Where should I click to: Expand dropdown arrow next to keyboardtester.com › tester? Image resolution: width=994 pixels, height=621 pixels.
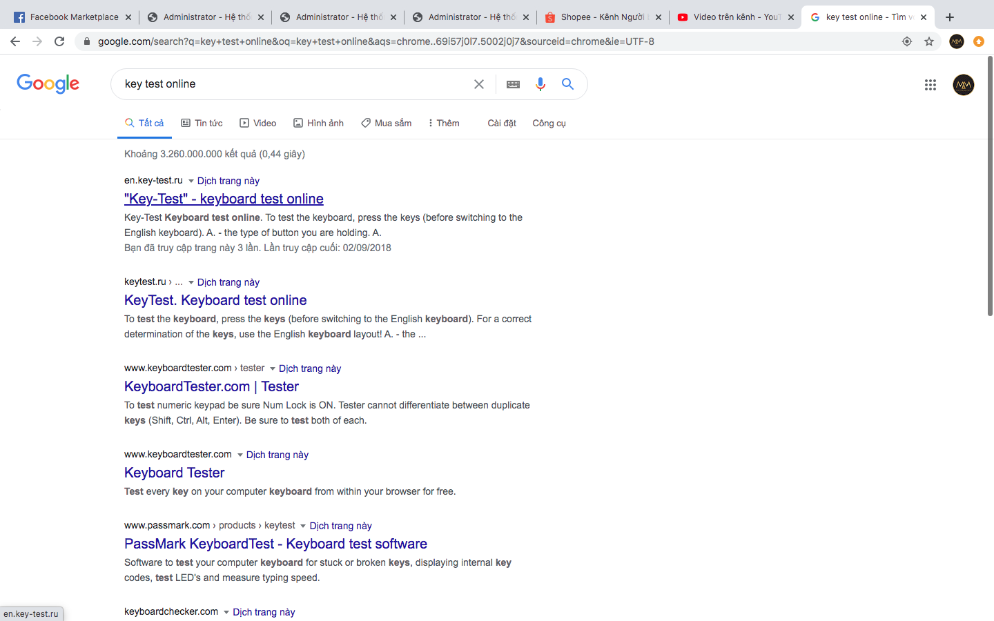click(273, 369)
